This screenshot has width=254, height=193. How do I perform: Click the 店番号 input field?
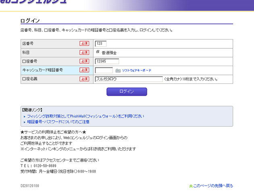pos(106,44)
